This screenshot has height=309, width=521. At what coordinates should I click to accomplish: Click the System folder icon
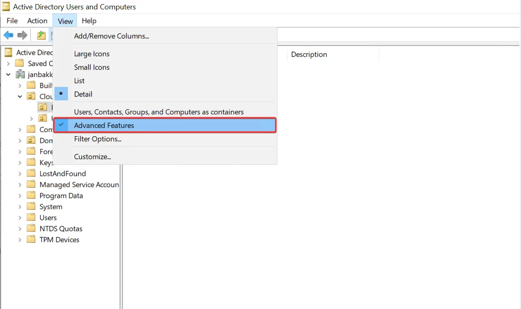coord(31,207)
